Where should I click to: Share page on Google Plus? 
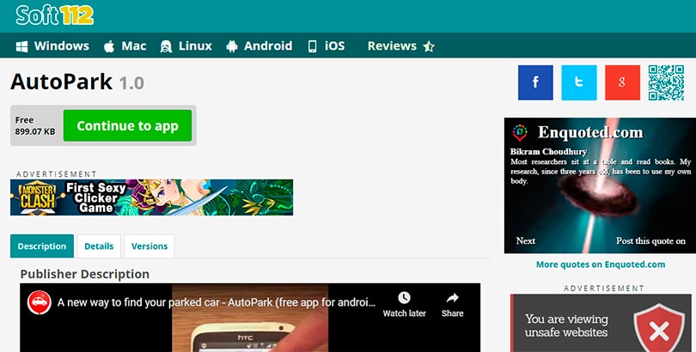coord(622,82)
